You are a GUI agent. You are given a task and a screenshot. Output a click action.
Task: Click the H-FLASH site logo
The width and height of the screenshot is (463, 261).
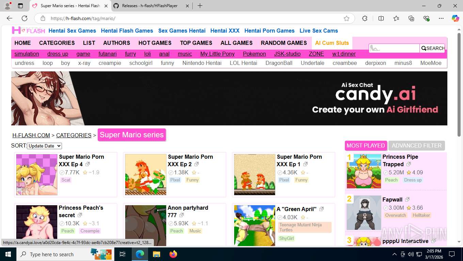[28, 31]
